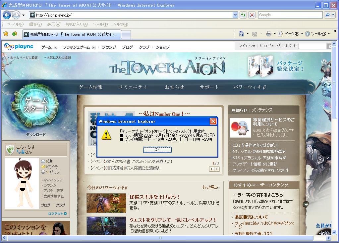Open the ファイル(F) menu

15,24
